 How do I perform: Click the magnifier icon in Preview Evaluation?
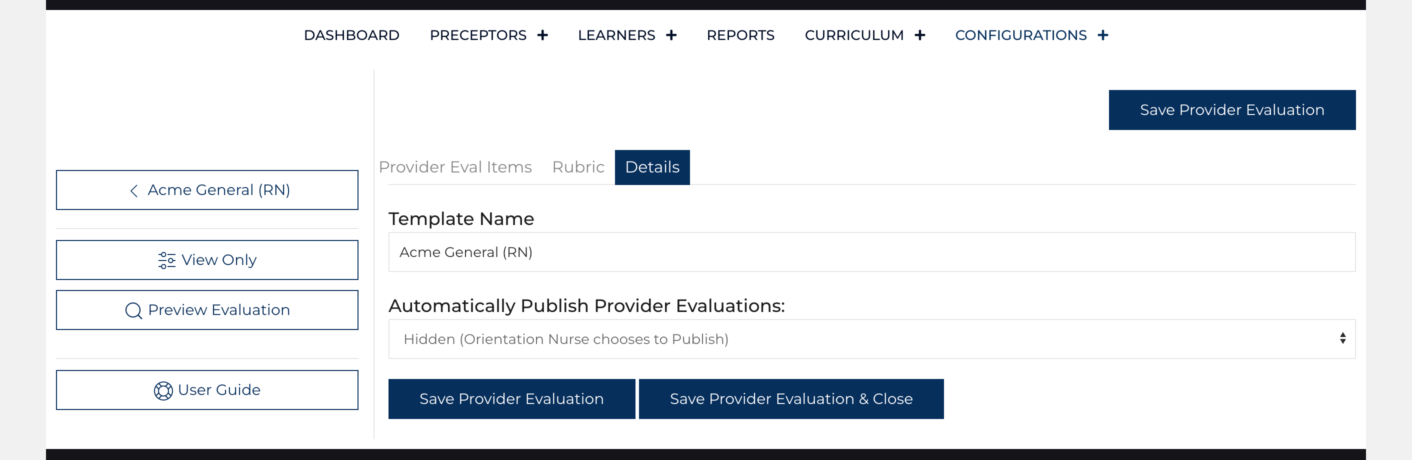(133, 310)
